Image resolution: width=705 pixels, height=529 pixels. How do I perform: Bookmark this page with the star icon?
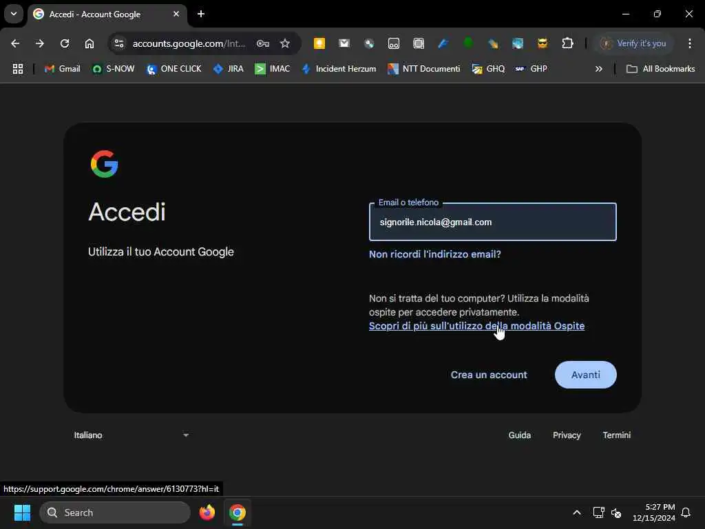point(285,43)
